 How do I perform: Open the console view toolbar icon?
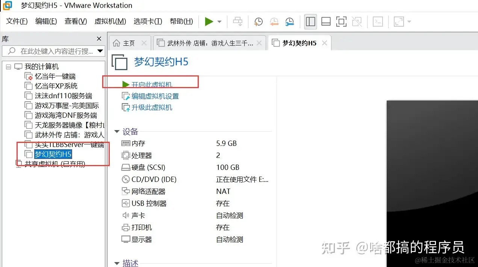pos(378,22)
